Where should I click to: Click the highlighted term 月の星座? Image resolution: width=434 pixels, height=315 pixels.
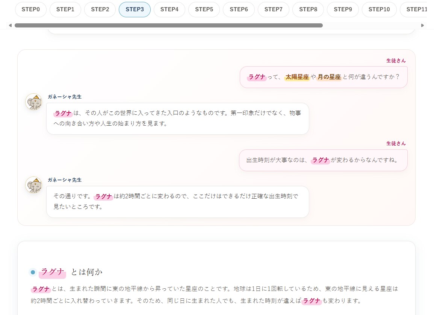click(x=329, y=77)
